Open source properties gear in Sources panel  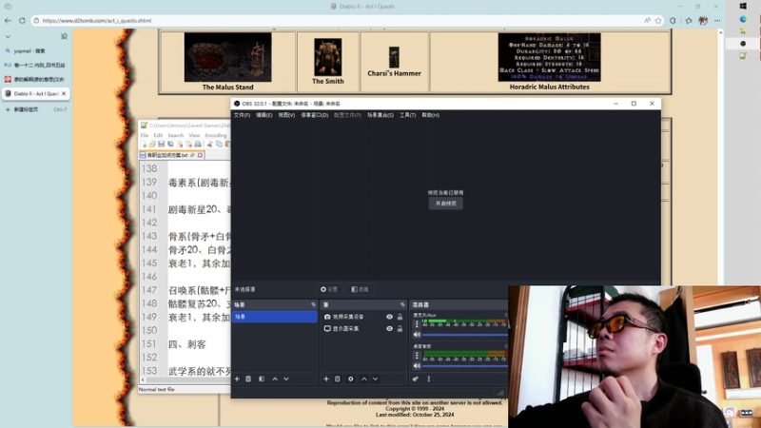point(350,379)
